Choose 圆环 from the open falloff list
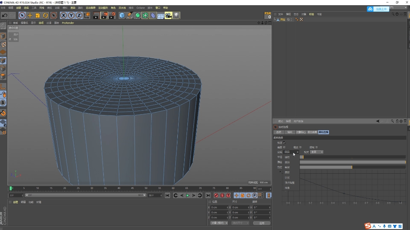This screenshot has height=230, width=410. 287,172
